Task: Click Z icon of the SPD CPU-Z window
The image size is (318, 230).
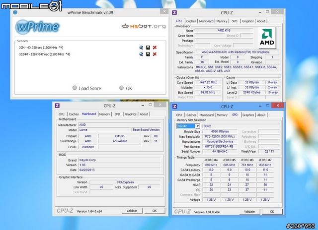Action: (x=175, y=106)
